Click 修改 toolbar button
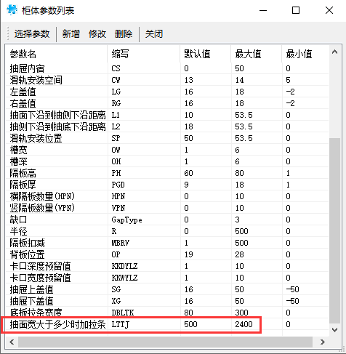The width and height of the screenshot is (346, 354). click(97, 34)
